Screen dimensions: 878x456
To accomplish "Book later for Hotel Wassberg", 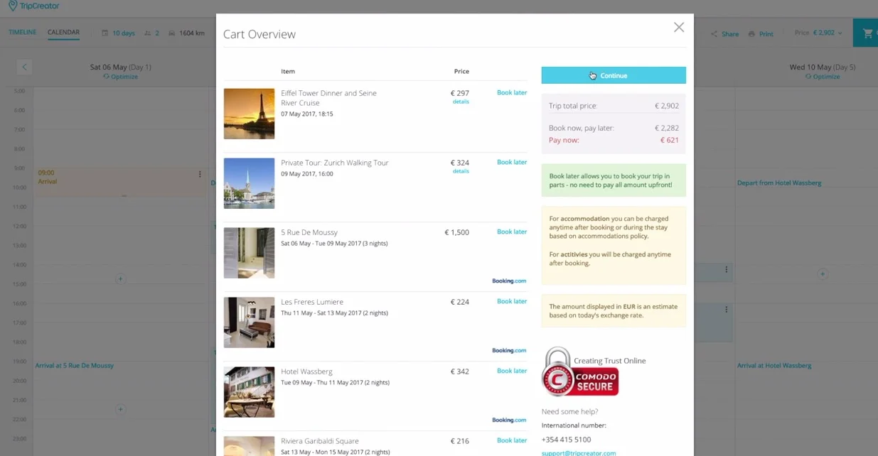I will point(512,371).
